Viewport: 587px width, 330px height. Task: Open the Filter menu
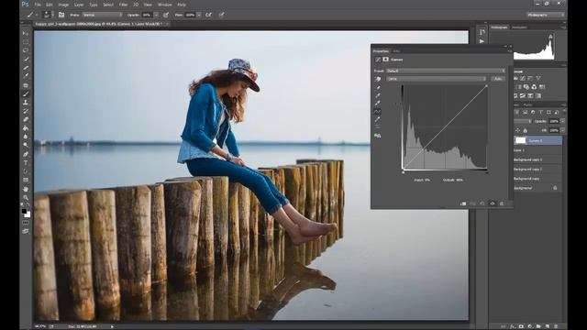[x=123, y=5]
